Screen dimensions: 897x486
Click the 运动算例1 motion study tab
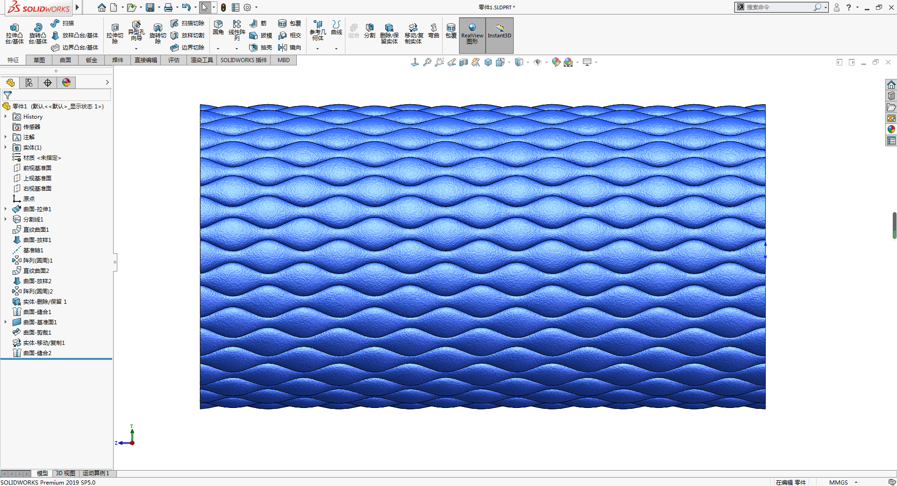pyautogui.click(x=96, y=473)
